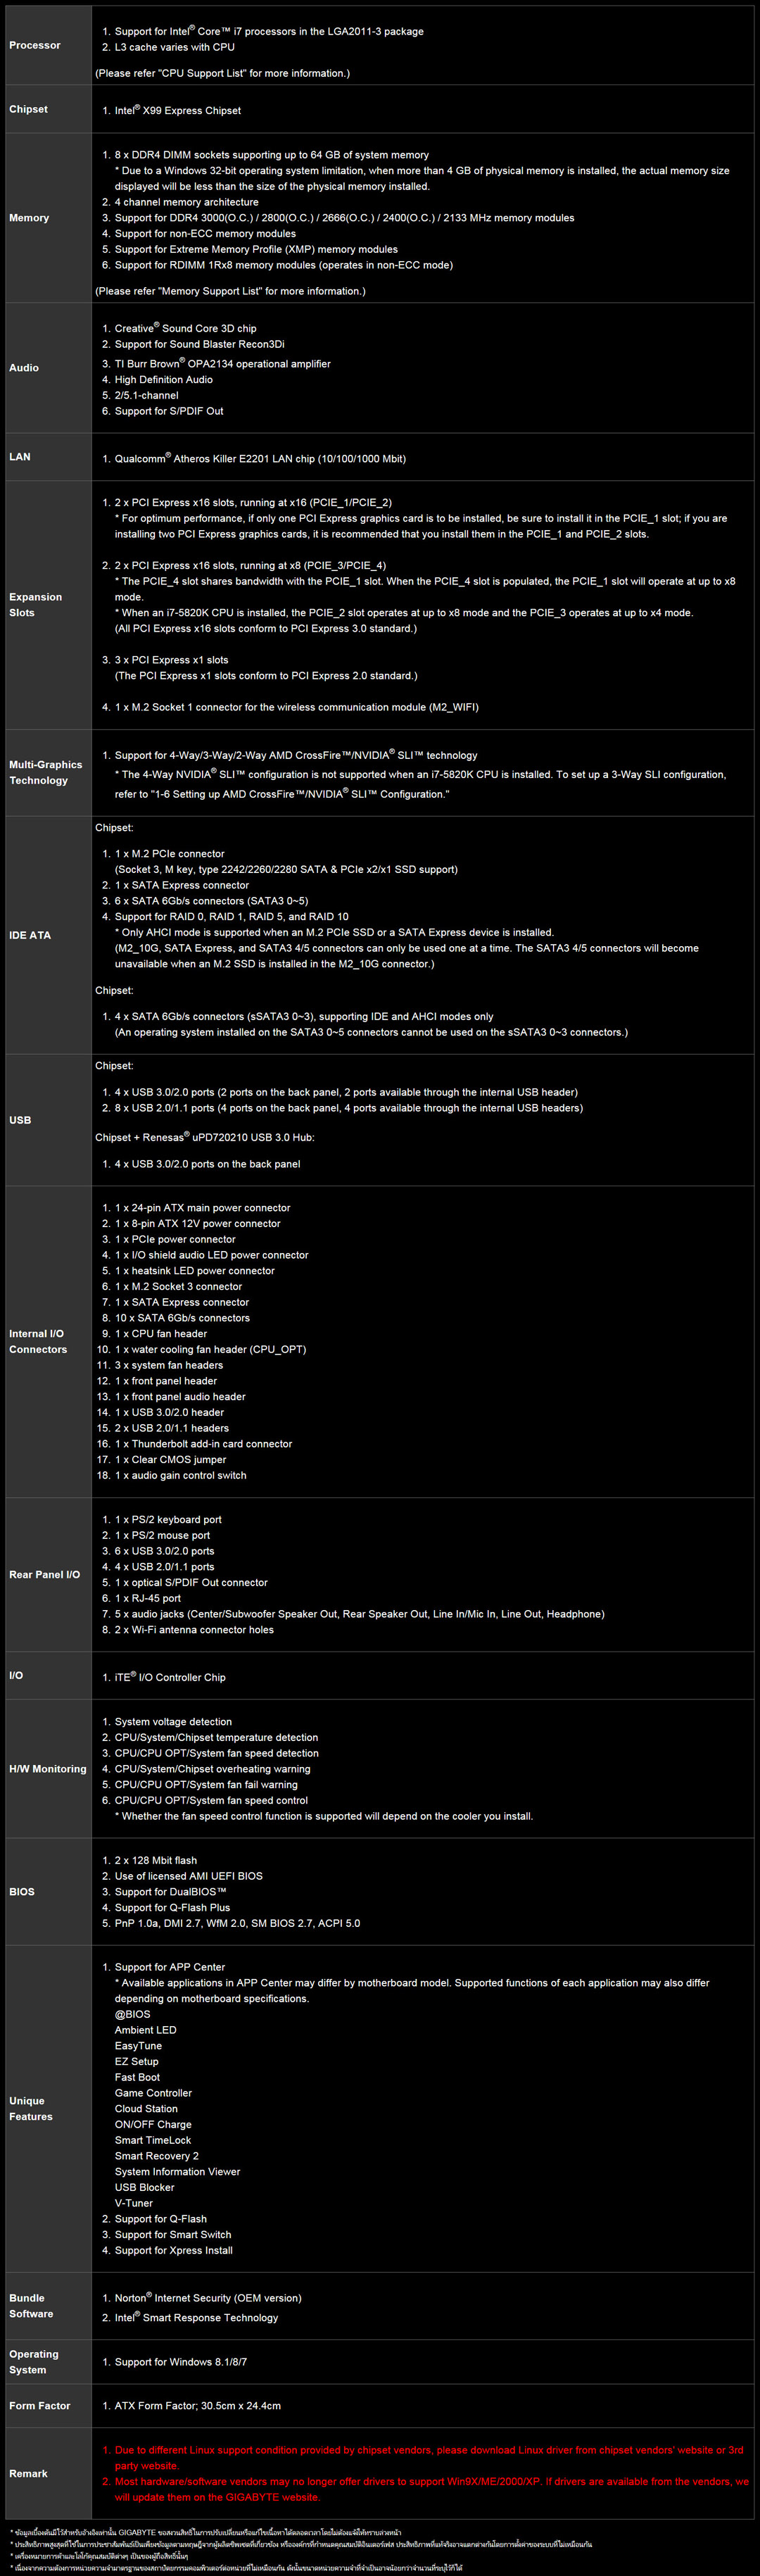Click the IDE ATA row label

pyautogui.click(x=30, y=935)
